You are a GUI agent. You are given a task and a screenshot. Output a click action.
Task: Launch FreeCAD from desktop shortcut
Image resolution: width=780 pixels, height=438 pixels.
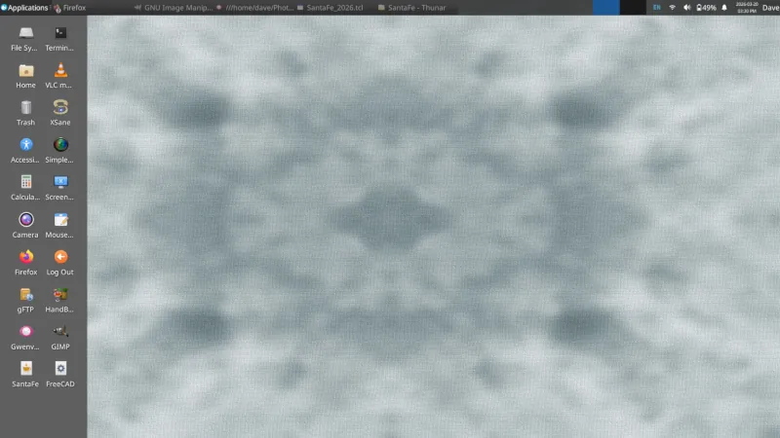point(60,369)
